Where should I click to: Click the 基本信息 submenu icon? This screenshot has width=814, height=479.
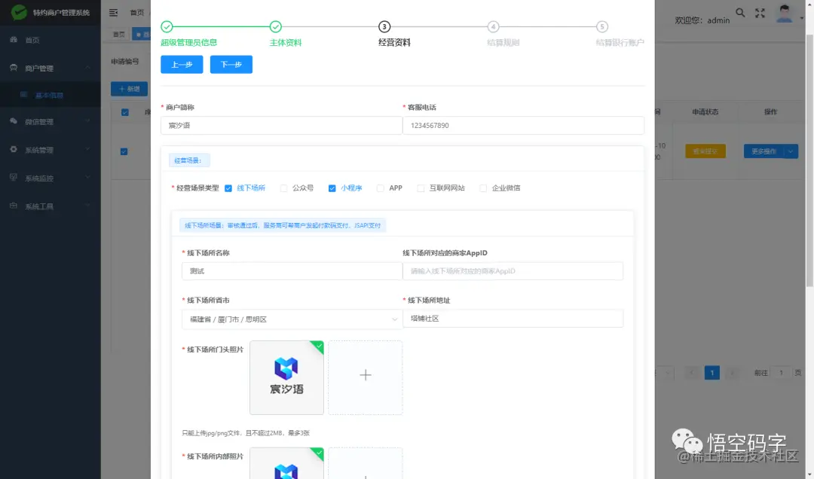coord(24,94)
